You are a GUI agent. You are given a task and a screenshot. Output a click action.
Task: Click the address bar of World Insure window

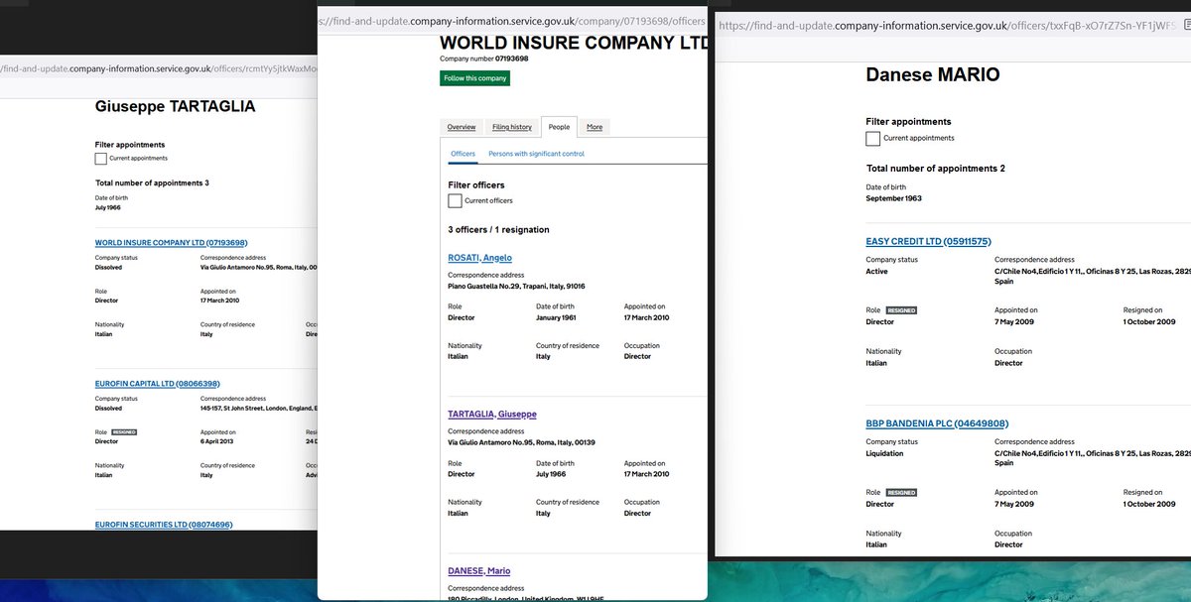pyautogui.click(x=513, y=19)
